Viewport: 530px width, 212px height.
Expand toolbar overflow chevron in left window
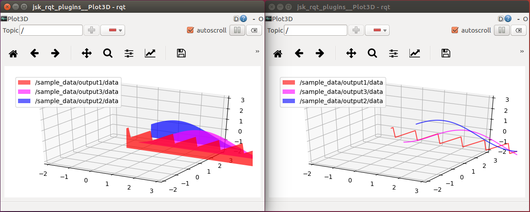click(258, 51)
